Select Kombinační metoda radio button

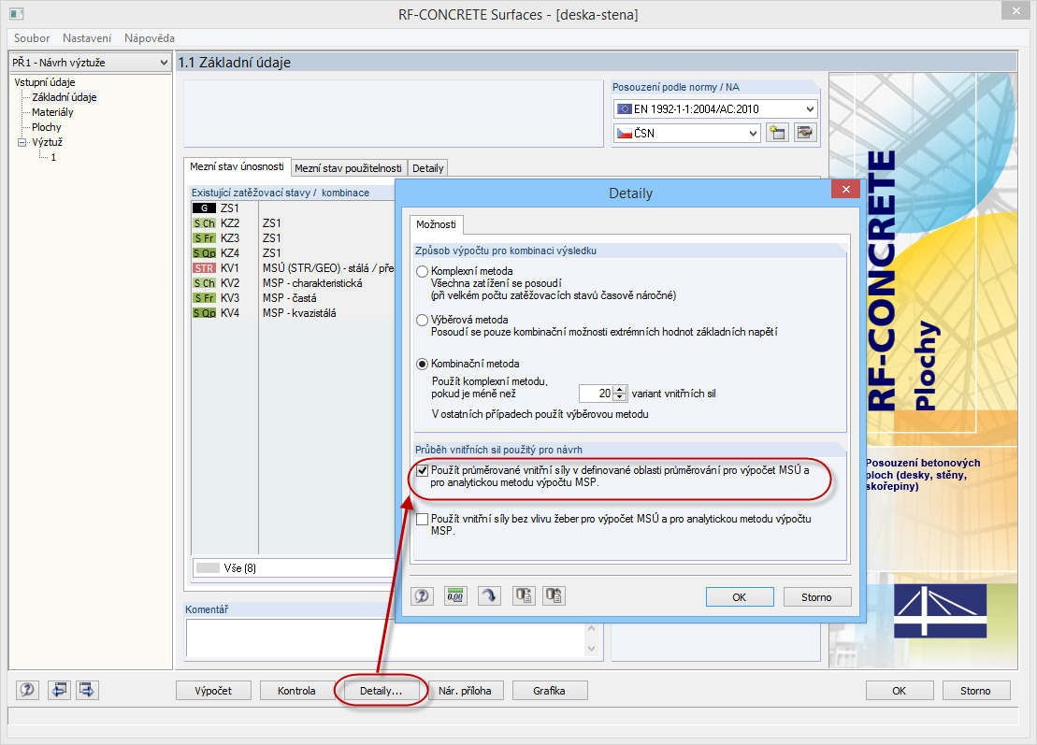point(422,364)
